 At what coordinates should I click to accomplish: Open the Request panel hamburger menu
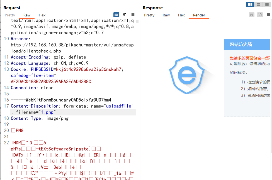tap(133, 14)
